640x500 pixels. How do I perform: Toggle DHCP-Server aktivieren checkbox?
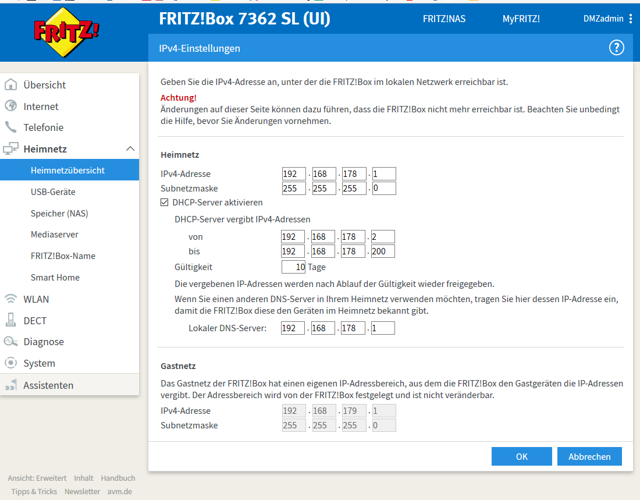click(165, 202)
